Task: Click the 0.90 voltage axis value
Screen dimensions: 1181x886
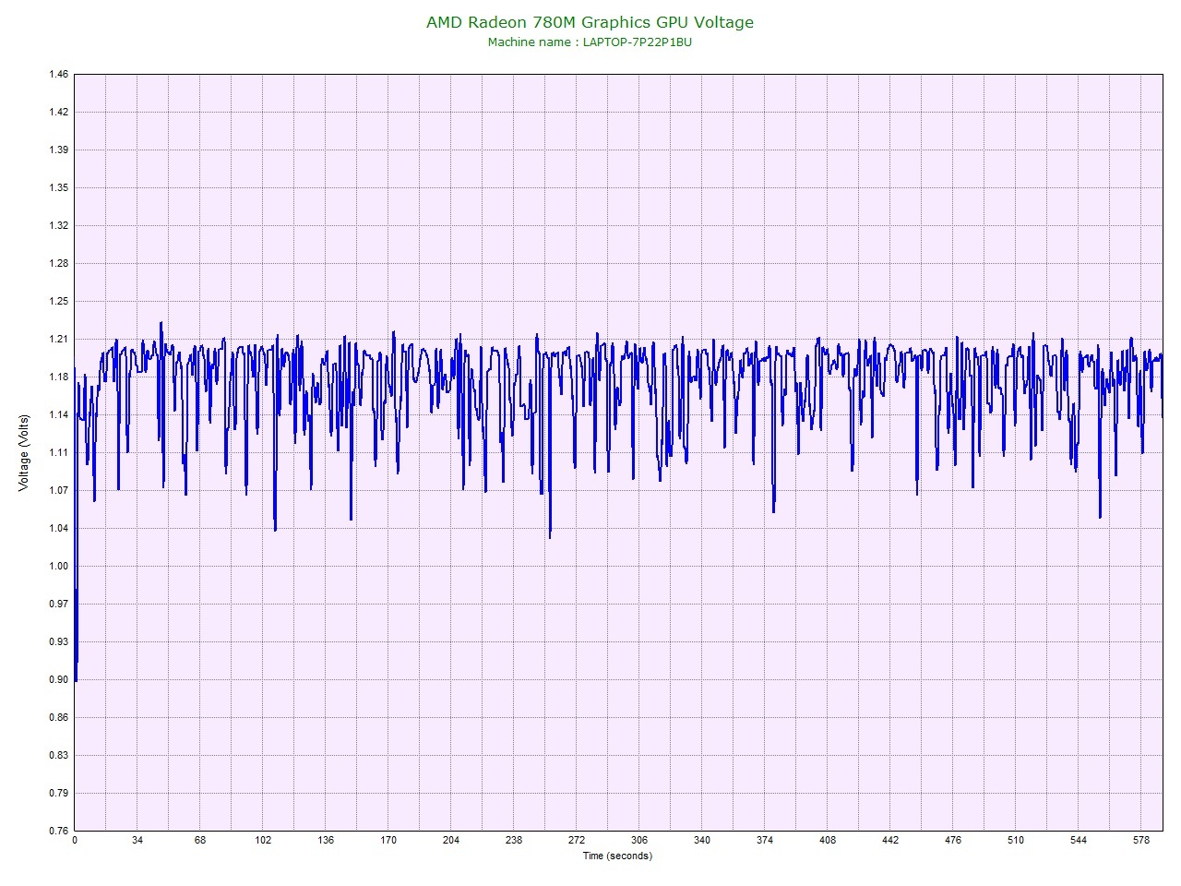Action: pyautogui.click(x=58, y=679)
